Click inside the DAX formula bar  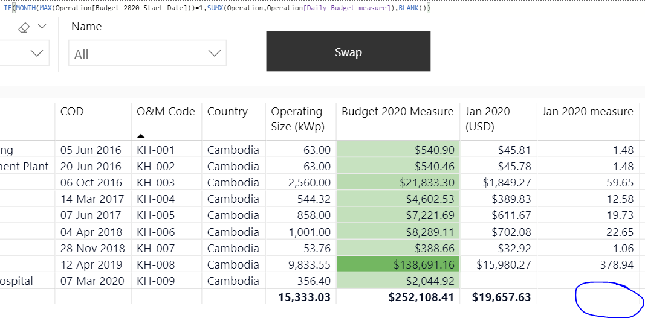coord(323,8)
